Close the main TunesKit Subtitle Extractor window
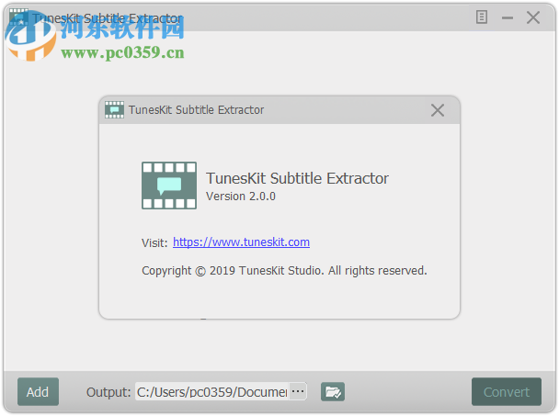Screen dimensions: 559x416 [533, 17]
